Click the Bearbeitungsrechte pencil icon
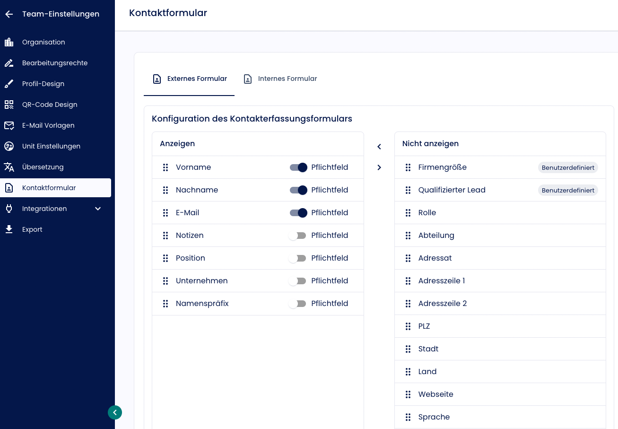The height and width of the screenshot is (429, 618). click(x=9, y=63)
